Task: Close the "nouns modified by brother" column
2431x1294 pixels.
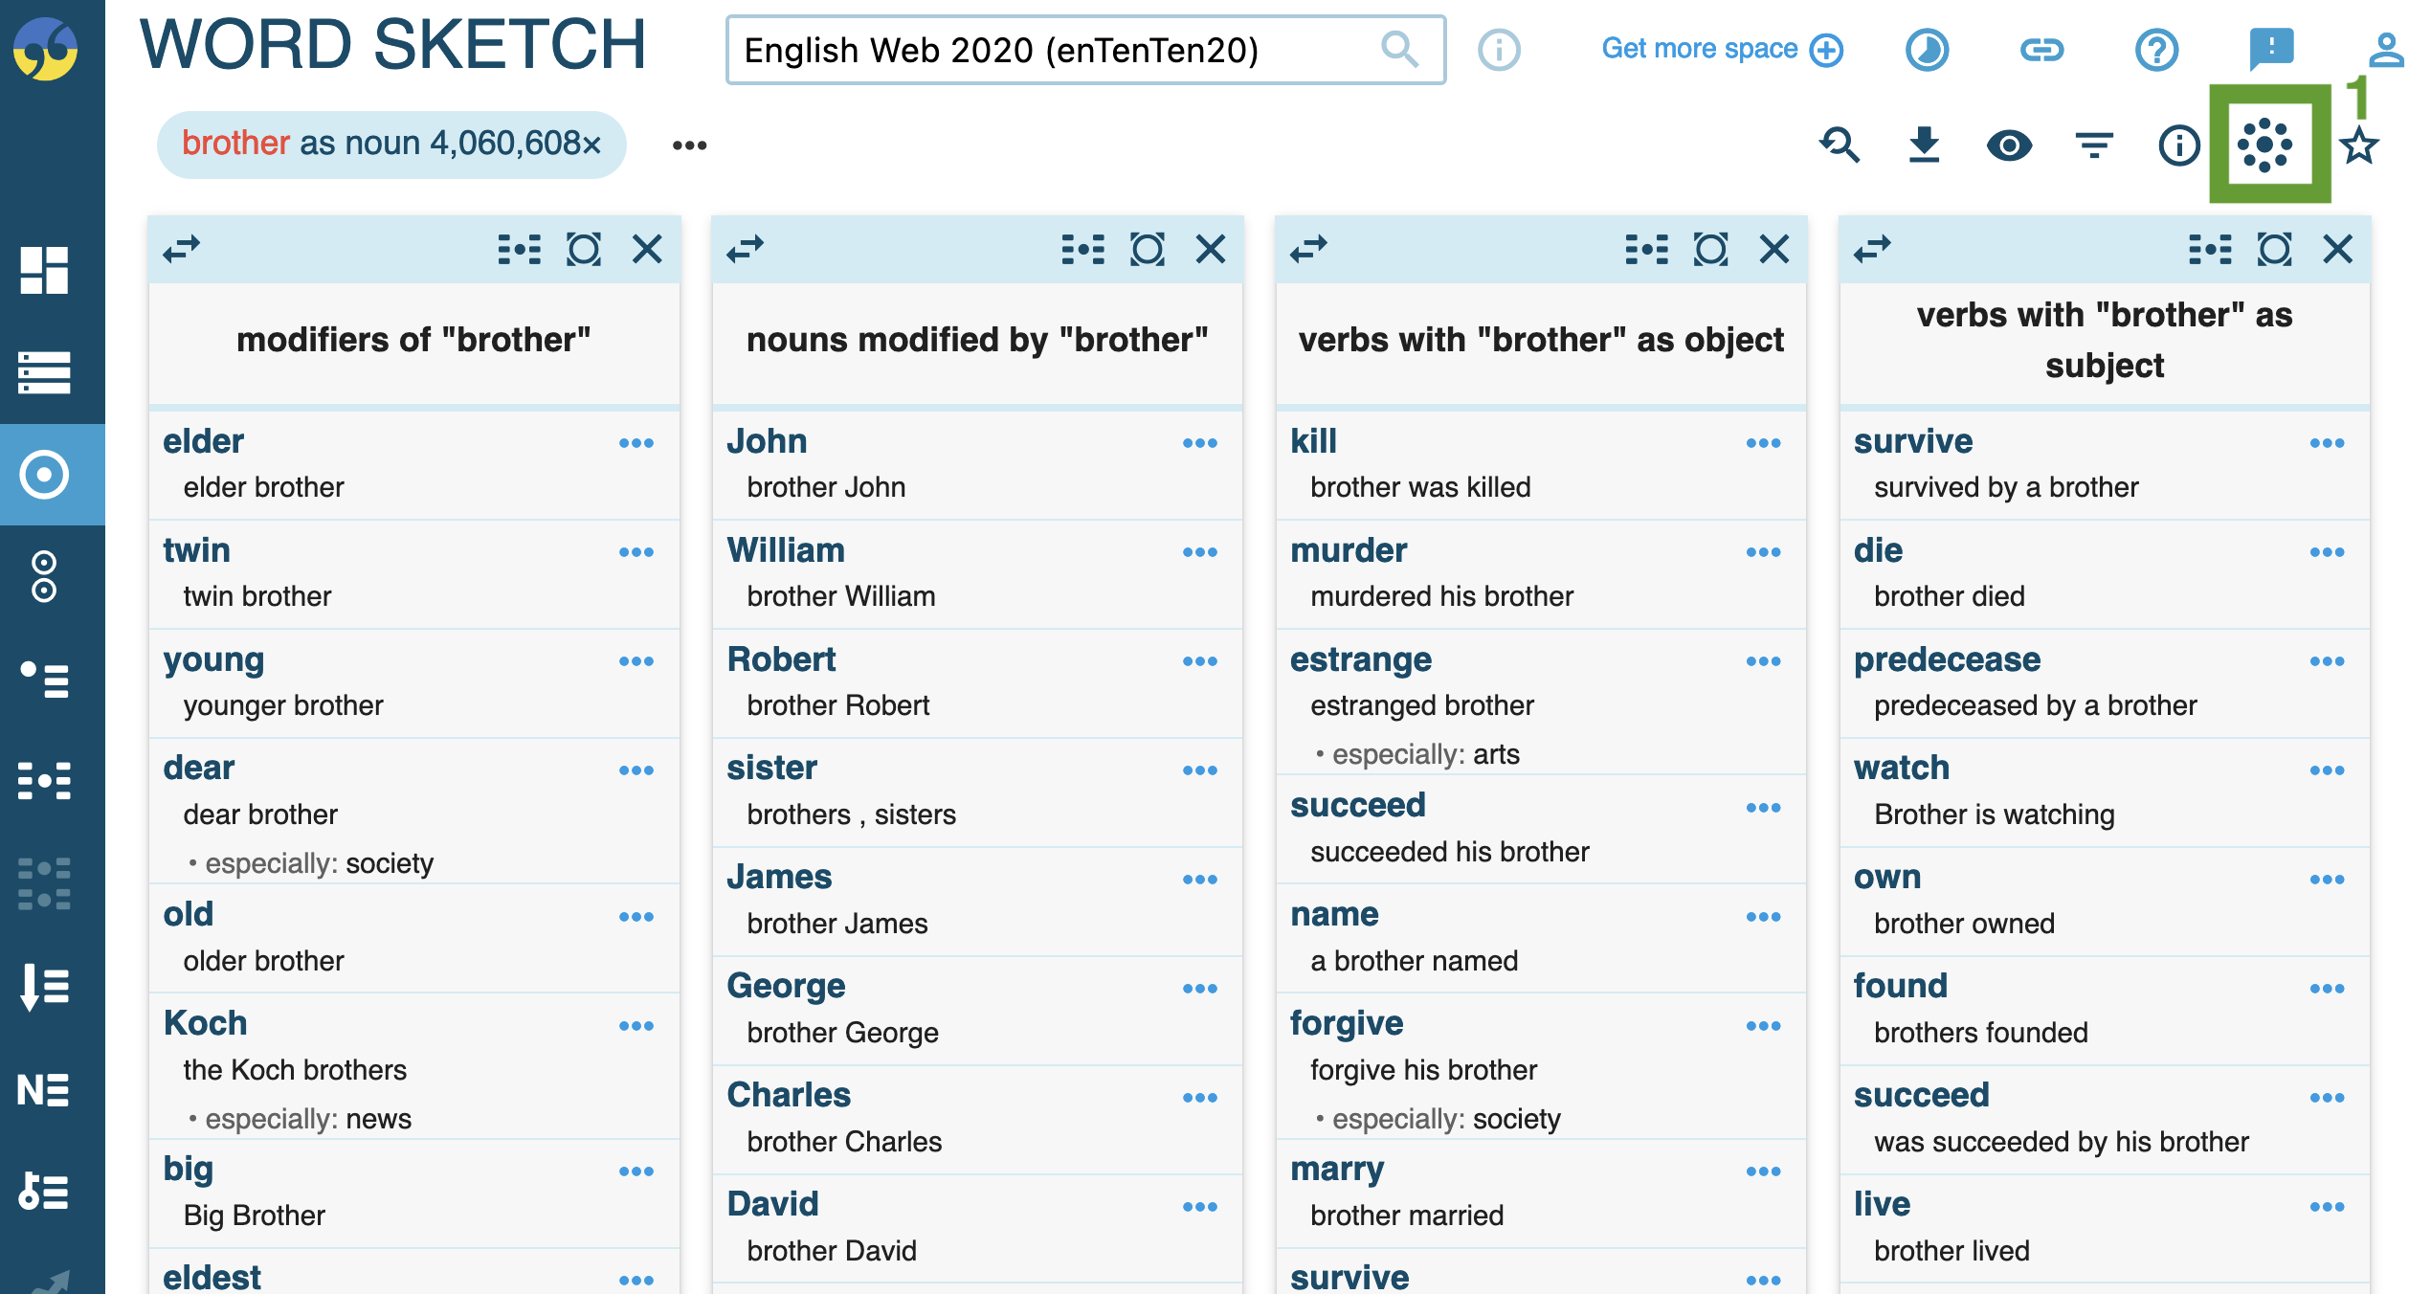Action: pos(1211,249)
